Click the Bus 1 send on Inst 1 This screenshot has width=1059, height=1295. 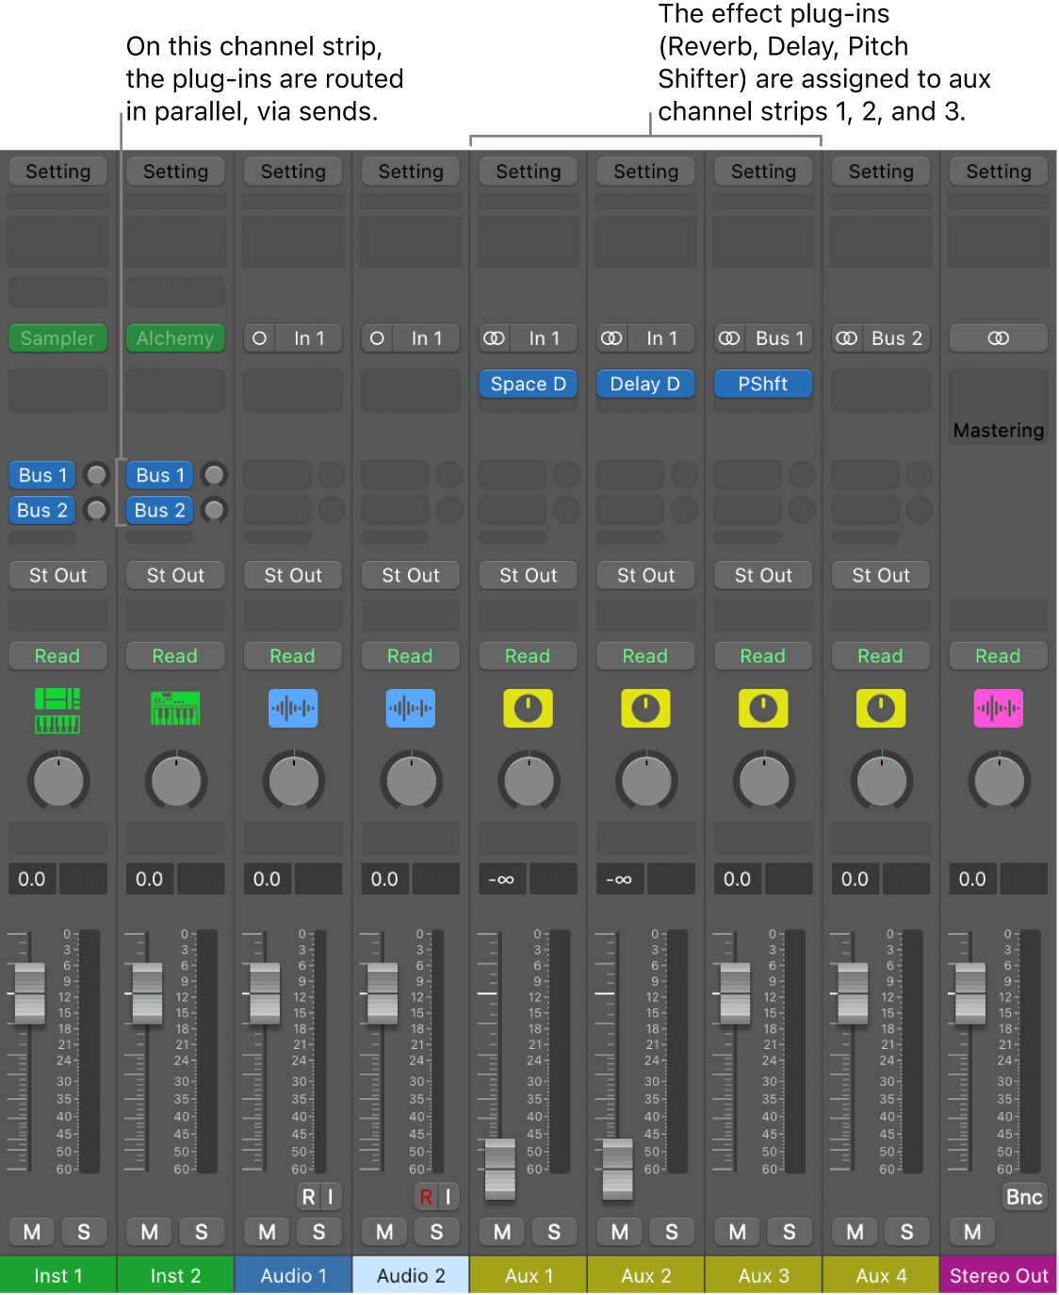41,474
